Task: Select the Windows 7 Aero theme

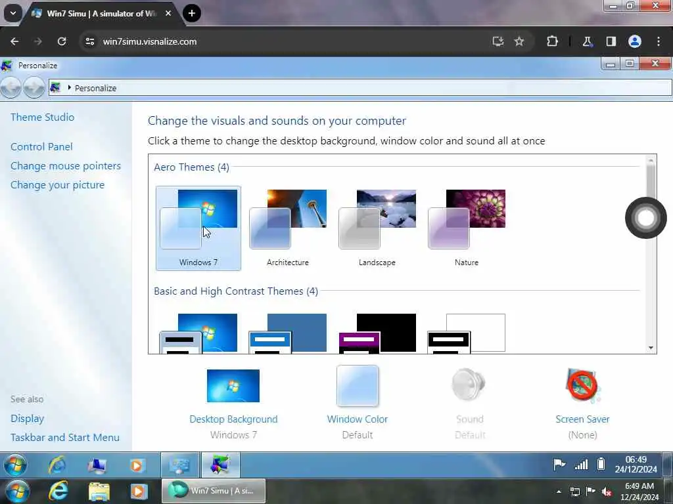Action: 198,228
